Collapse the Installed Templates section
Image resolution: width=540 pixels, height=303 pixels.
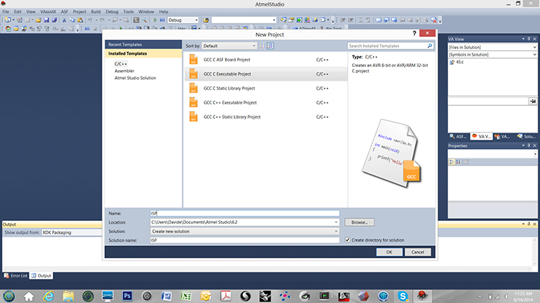[x=144, y=53]
